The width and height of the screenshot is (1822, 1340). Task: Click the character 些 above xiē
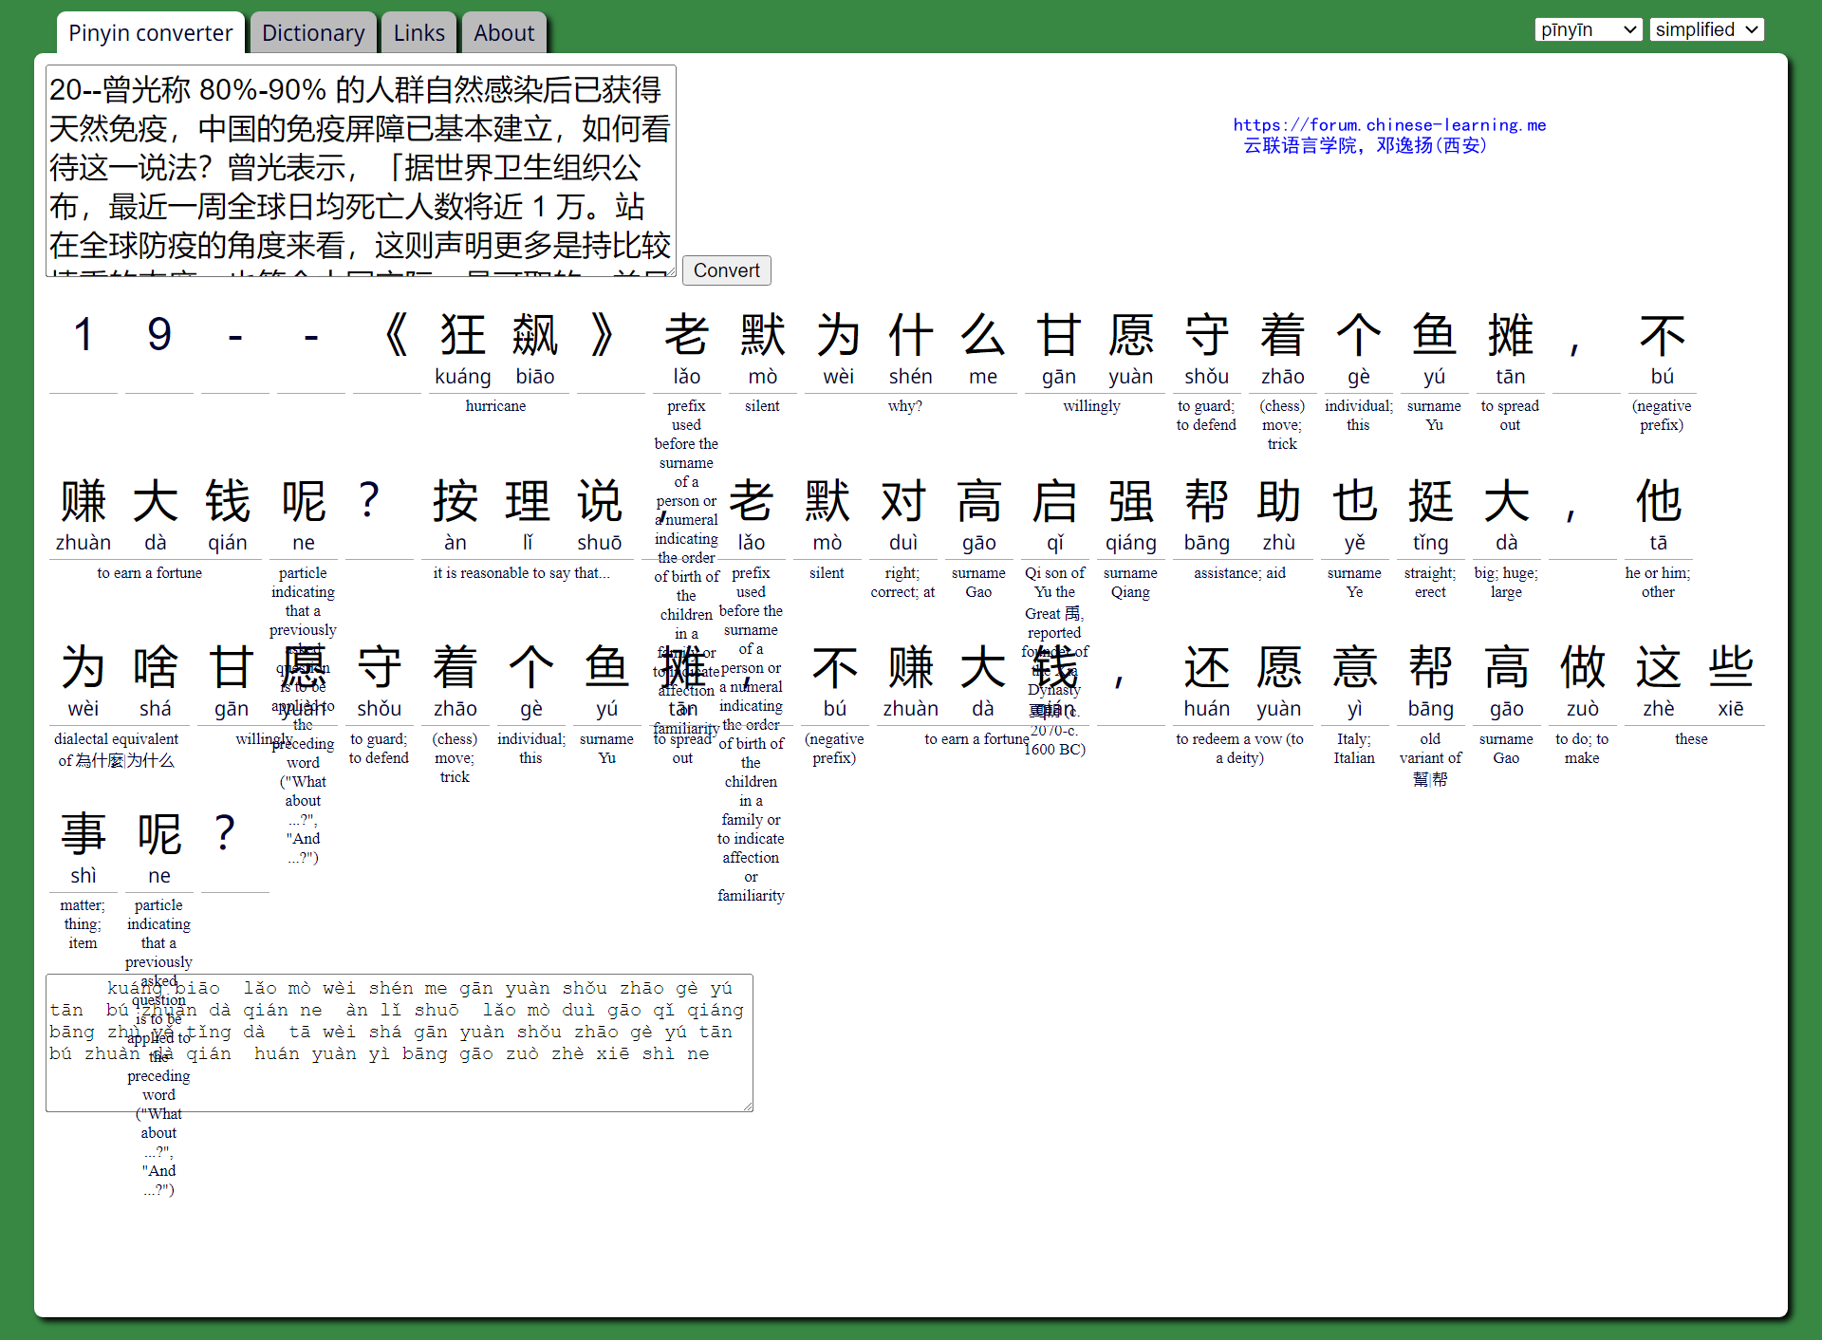pyautogui.click(x=1730, y=667)
